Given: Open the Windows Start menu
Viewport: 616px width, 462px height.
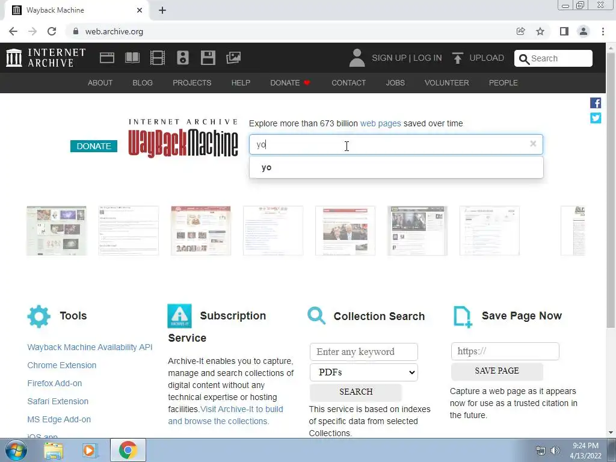Looking at the screenshot, I should (x=16, y=450).
